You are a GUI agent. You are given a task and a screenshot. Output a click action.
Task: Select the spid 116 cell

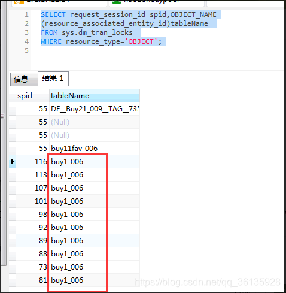32,162
